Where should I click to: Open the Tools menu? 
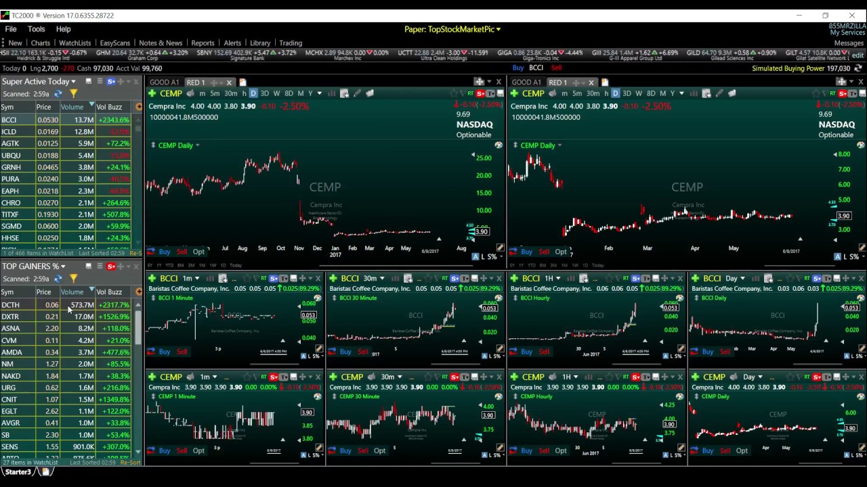(x=36, y=29)
